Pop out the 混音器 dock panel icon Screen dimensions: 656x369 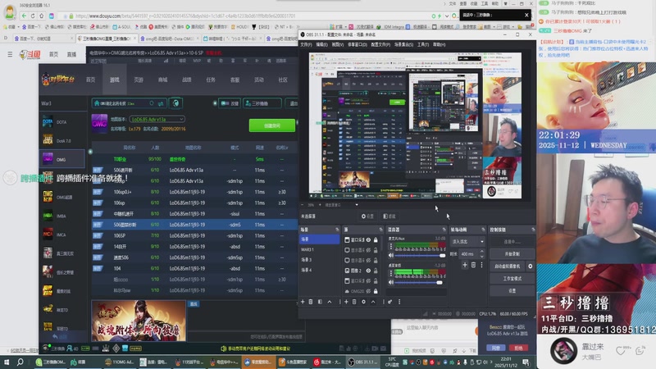(x=444, y=230)
